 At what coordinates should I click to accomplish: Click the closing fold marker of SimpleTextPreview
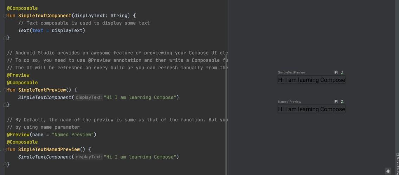click(x=5, y=105)
